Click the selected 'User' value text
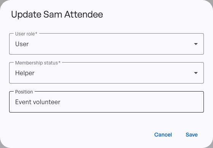 click(22, 44)
